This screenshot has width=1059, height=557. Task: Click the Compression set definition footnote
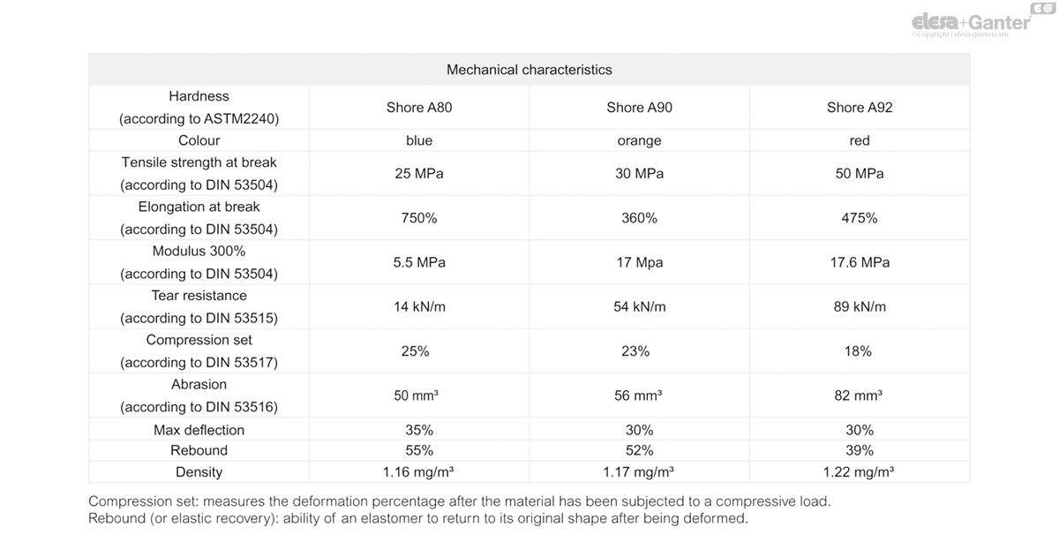pyautogui.click(x=459, y=501)
